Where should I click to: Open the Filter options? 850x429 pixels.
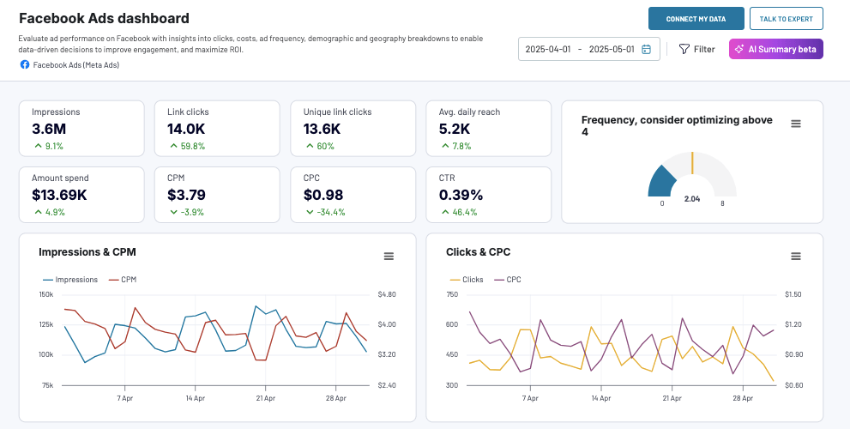[x=697, y=49]
